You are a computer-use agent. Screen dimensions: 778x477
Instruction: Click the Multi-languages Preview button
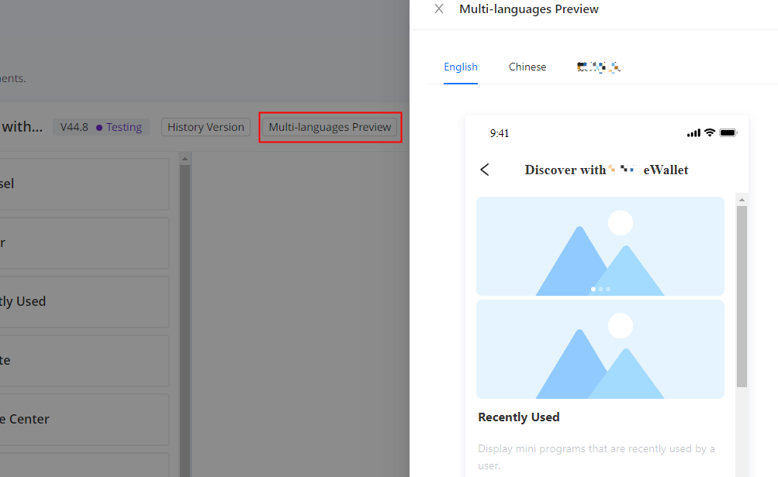coord(330,127)
